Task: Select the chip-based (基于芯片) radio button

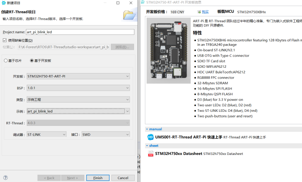Action: 6,61
